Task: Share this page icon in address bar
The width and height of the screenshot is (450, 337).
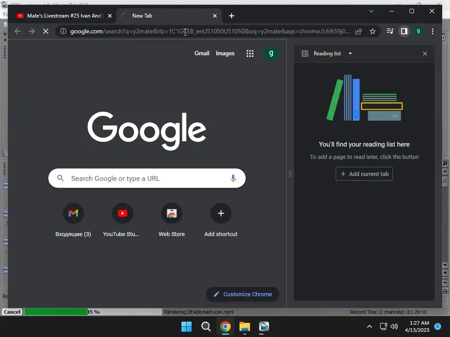Action: click(x=359, y=31)
